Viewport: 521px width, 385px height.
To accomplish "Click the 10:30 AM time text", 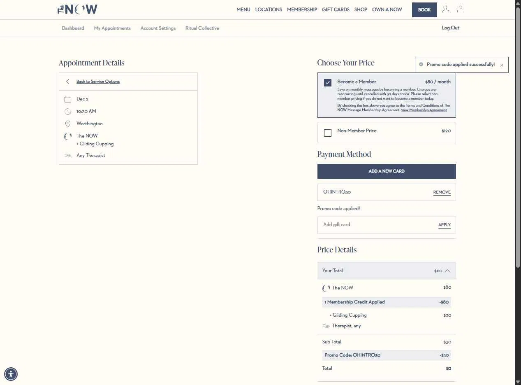I will pyautogui.click(x=86, y=112).
